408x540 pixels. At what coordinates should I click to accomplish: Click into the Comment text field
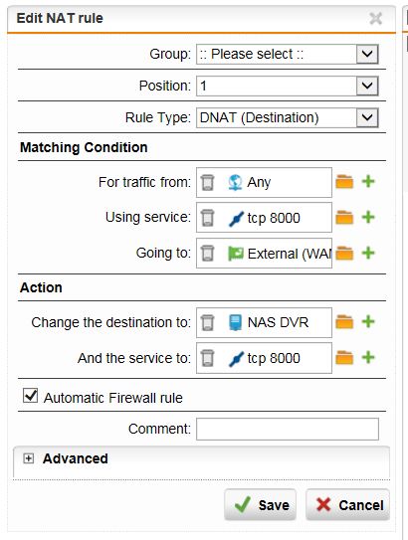288,429
